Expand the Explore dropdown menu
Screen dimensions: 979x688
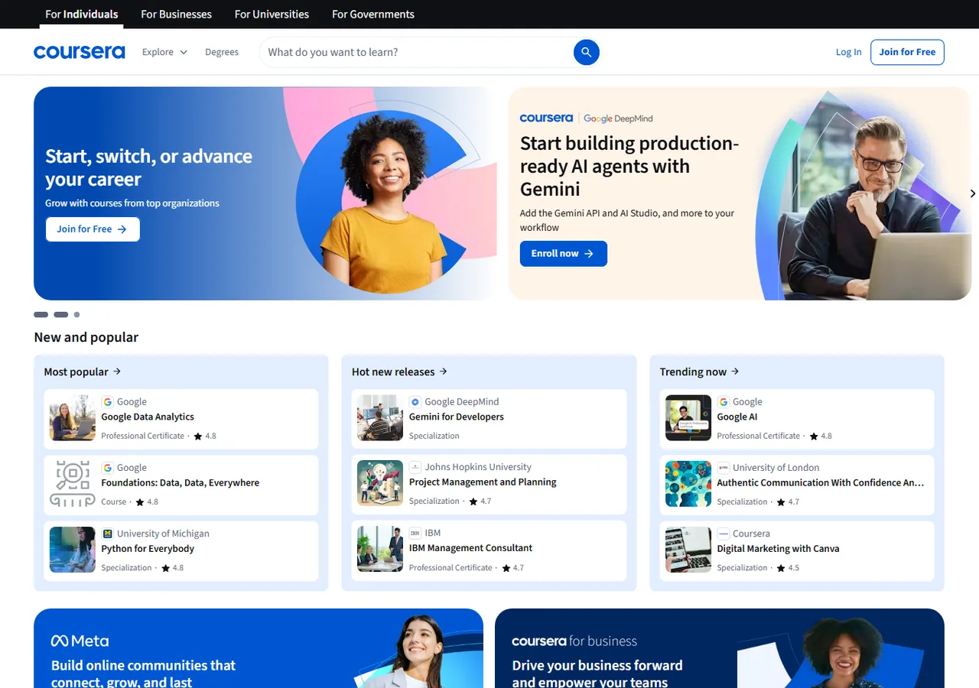click(164, 52)
